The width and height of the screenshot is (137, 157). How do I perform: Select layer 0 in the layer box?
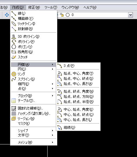click(x=73, y=15)
